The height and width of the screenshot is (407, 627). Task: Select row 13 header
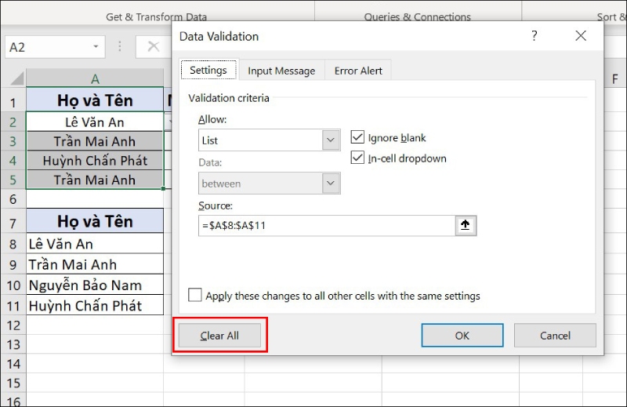pos(13,344)
